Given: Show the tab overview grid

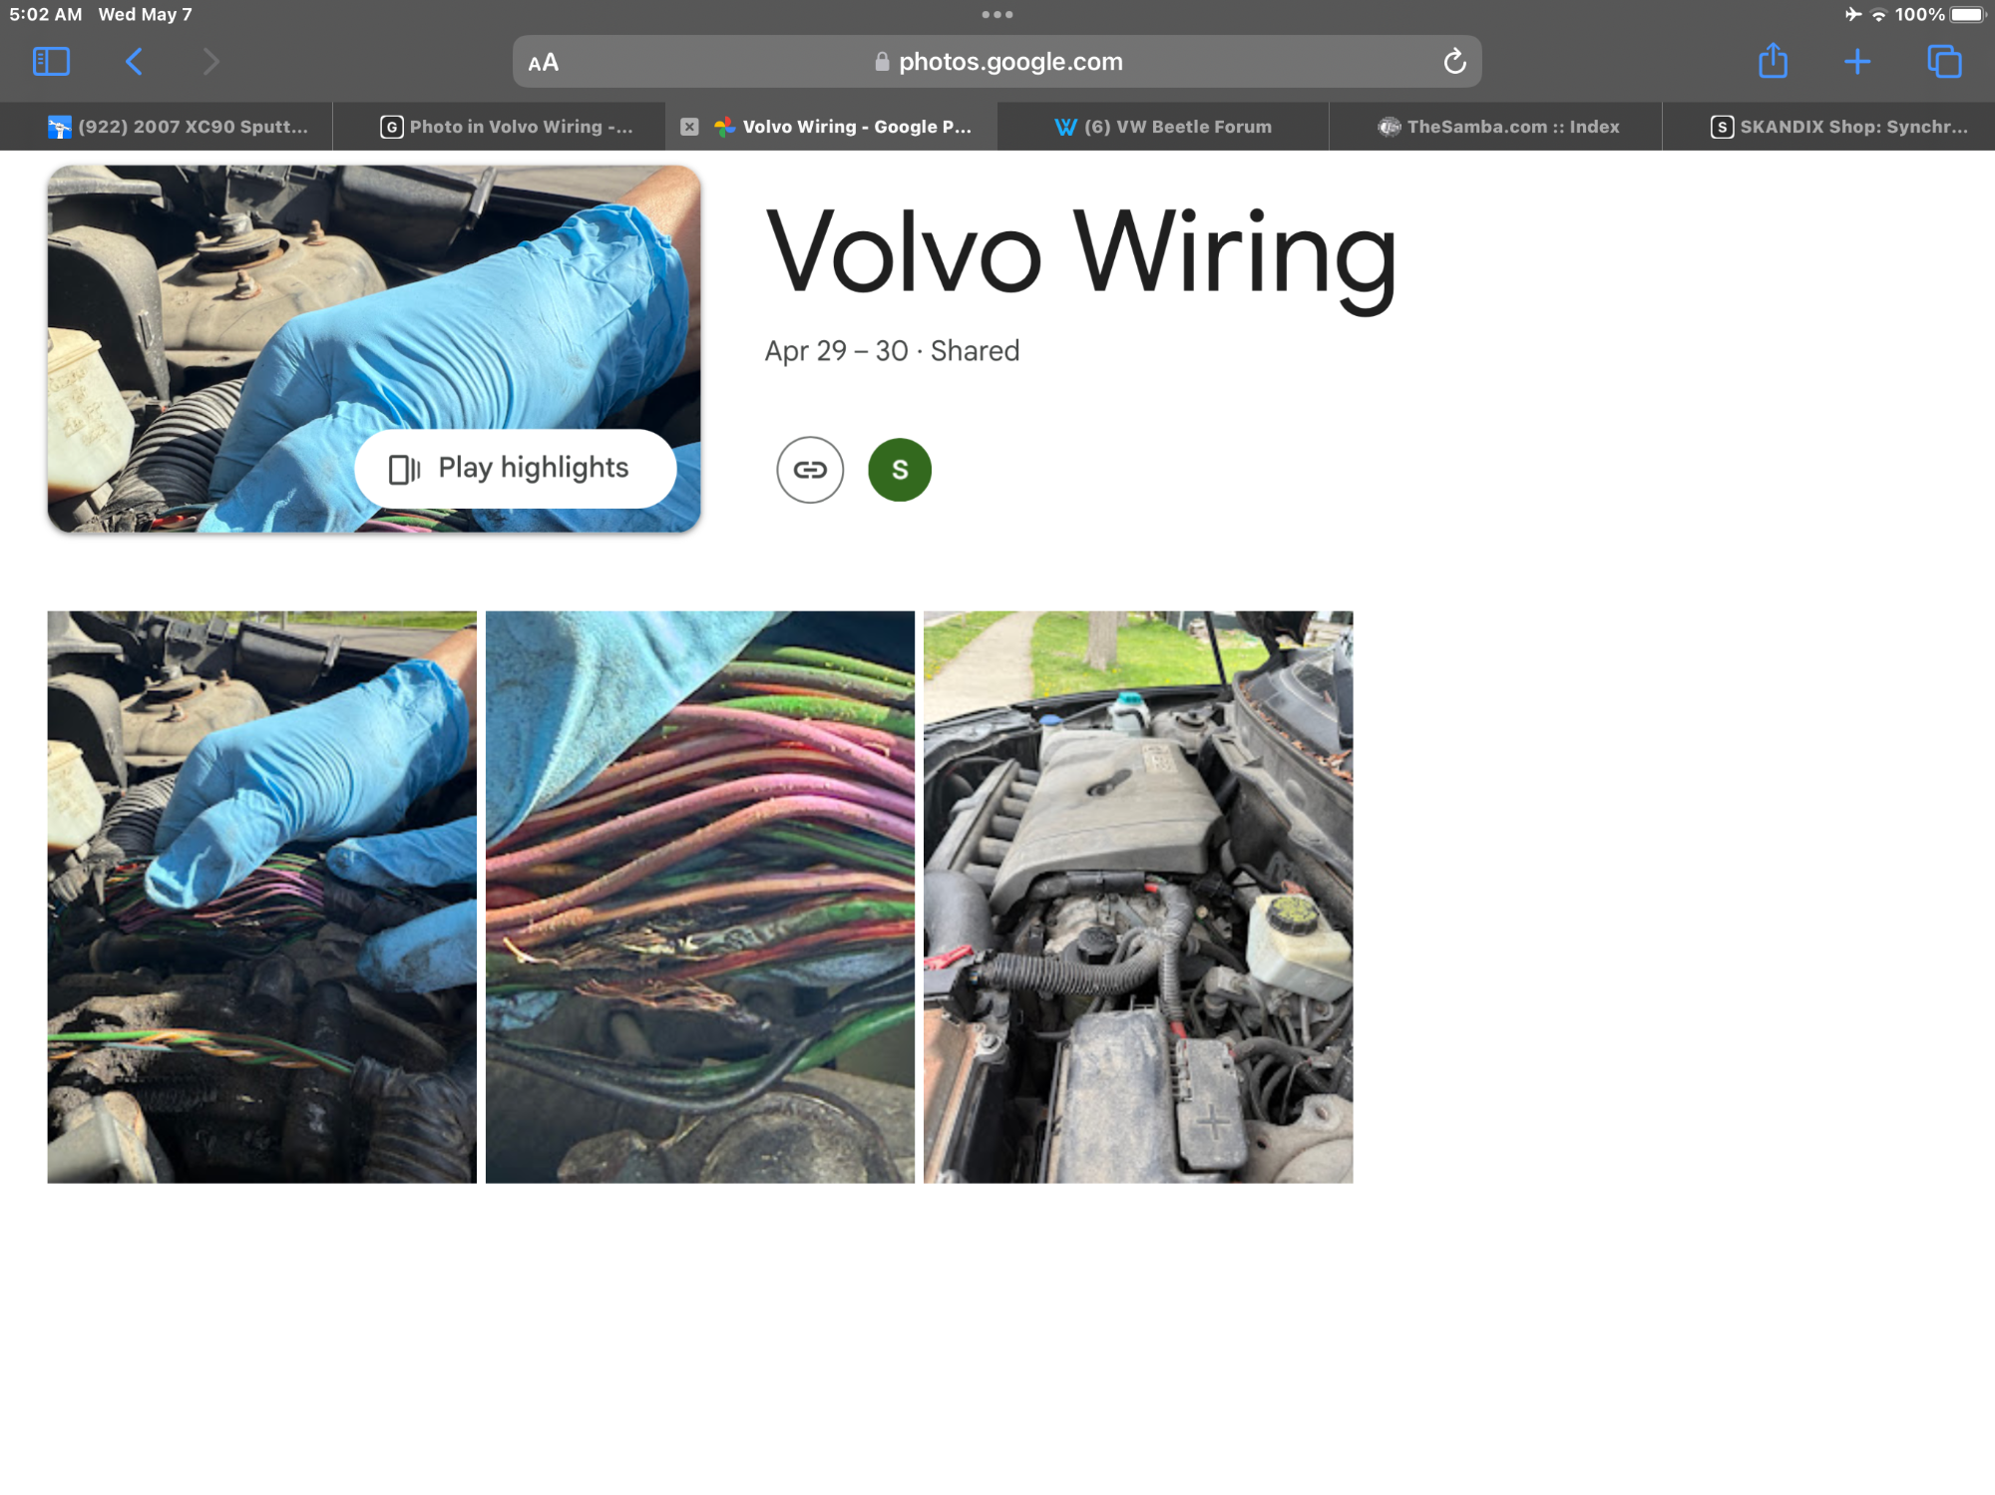Looking at the screenshot, I should pyautogui.click(x=1944, y=62).
